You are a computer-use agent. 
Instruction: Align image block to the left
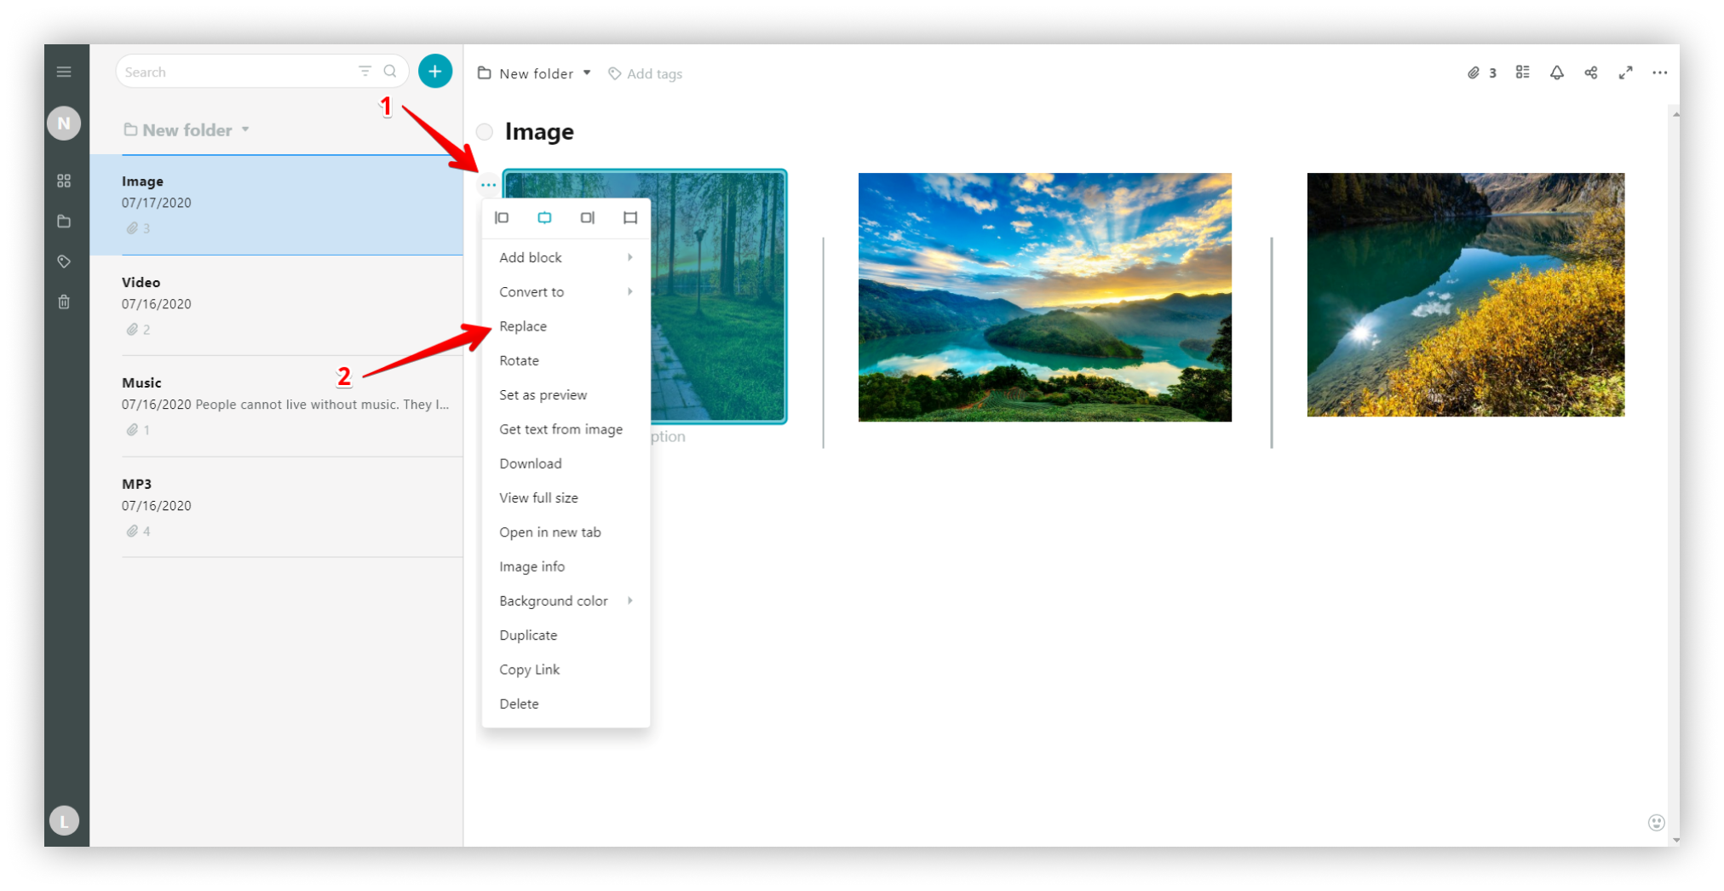(x=502, y=218)
